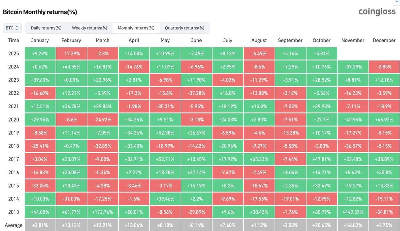
Task: Click the coinglass logo
Action: point(377,12)
